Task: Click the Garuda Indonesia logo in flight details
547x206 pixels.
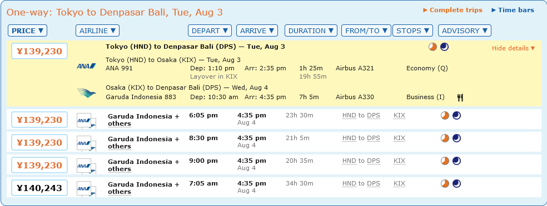Action: [x=86, y=92]
